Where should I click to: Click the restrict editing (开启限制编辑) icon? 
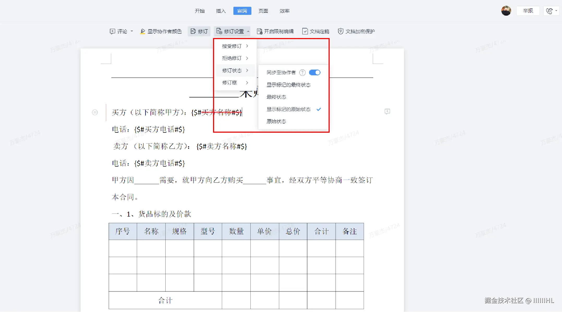(x=259, y=32)
